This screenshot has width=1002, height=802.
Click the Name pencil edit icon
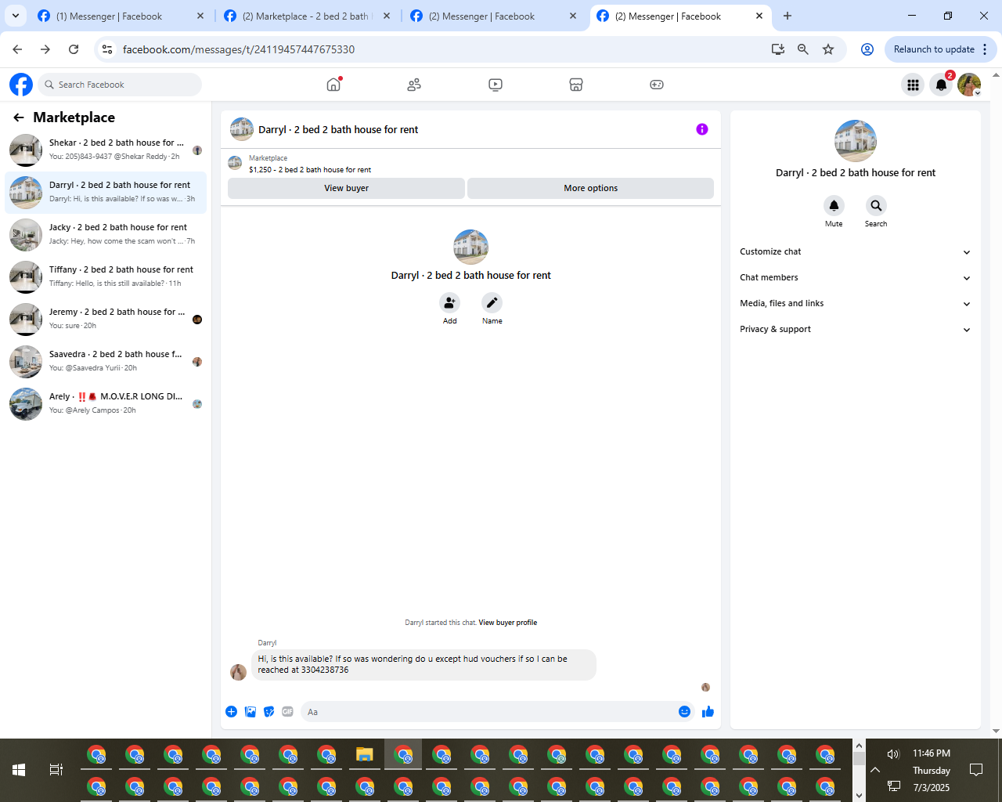(x=492, y=302)
